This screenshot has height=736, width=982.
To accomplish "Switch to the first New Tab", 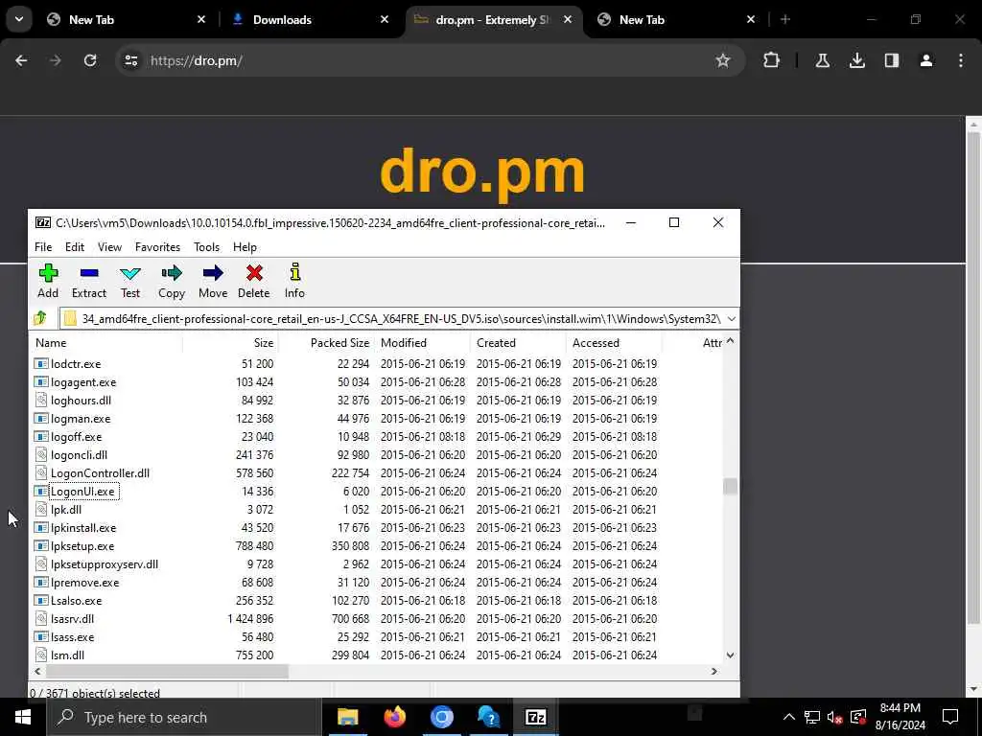I will (x=127, y=19).
